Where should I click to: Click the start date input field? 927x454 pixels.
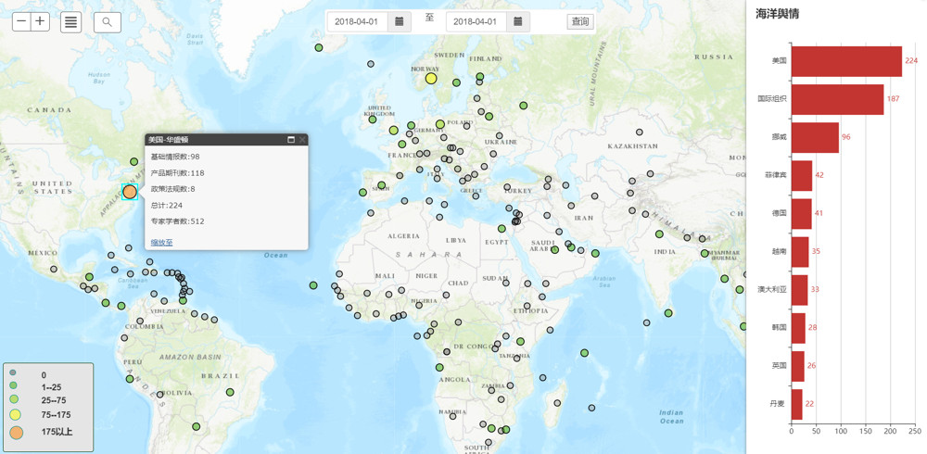pyautogui.click(x=358, y=22)
